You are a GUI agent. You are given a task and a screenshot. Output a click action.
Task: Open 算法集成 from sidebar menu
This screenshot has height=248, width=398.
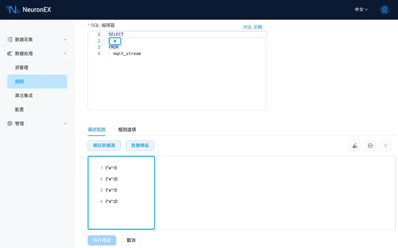point(24,95)
